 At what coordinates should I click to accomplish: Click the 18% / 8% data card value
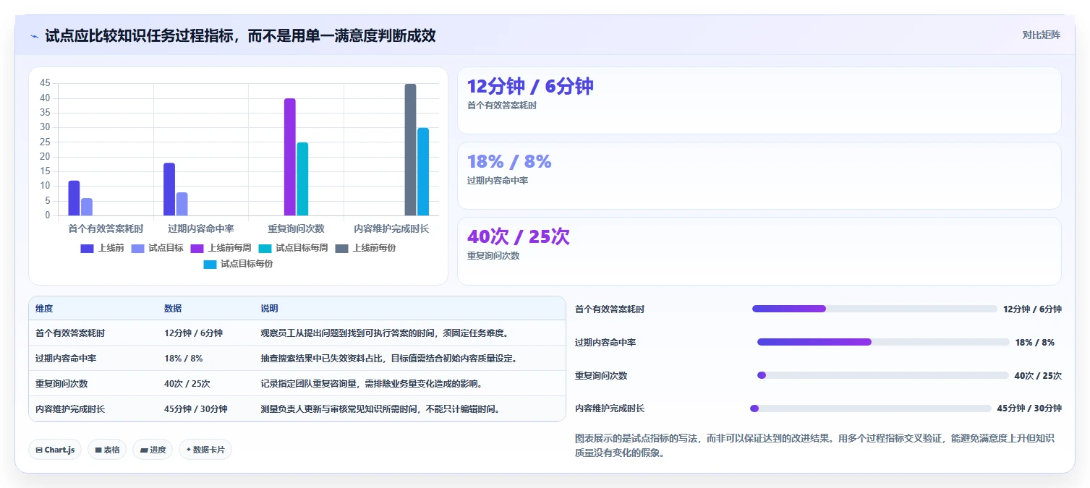[509, 161]
